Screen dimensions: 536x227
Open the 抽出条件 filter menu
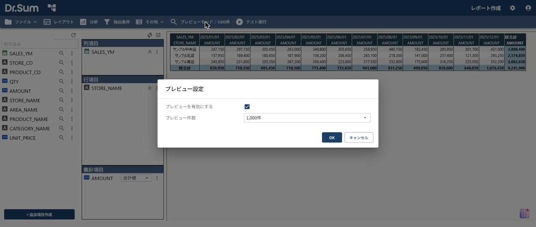click(117, 22)
